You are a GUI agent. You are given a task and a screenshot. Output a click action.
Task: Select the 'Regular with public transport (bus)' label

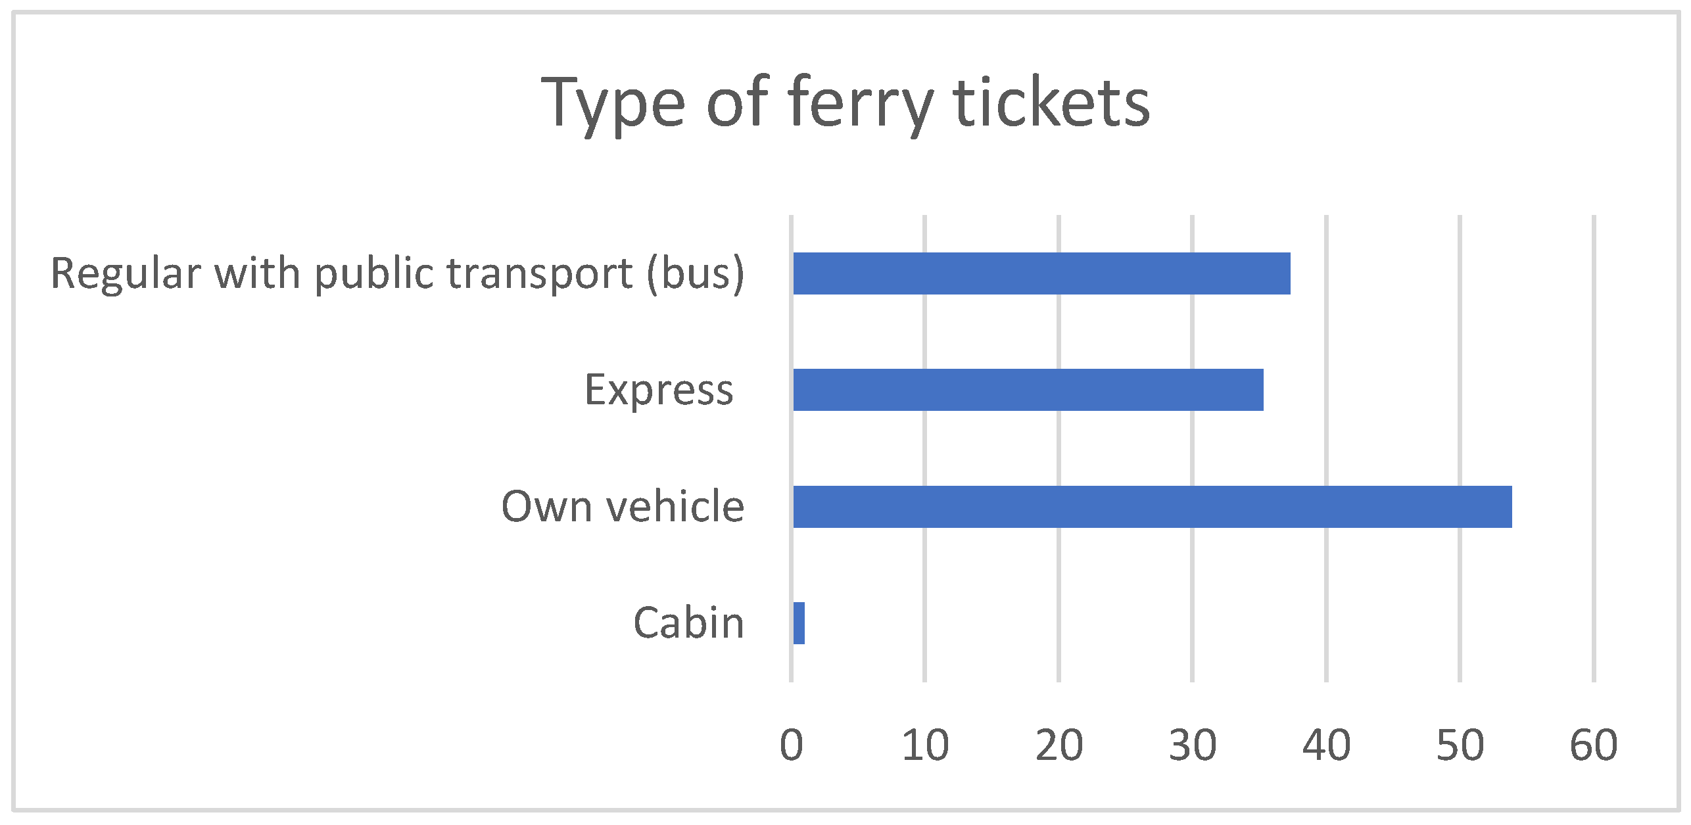click(x=397, y=273)
